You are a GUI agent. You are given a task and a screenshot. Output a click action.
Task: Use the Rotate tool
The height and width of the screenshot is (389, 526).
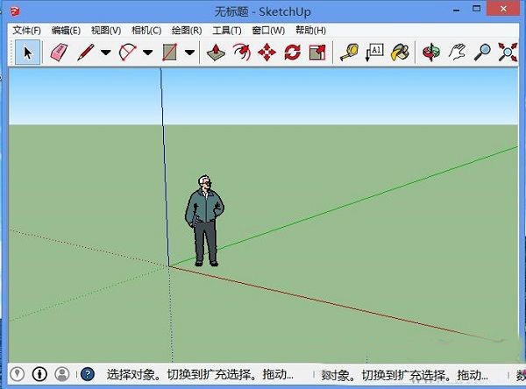292,53
